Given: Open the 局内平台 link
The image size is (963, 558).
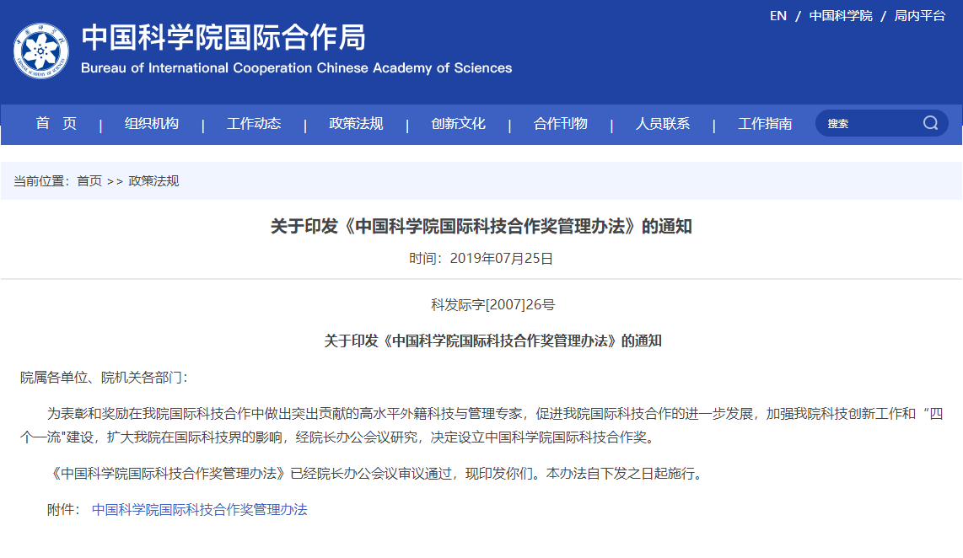Looking at the screenshot, I should click(x=919, y=16).
